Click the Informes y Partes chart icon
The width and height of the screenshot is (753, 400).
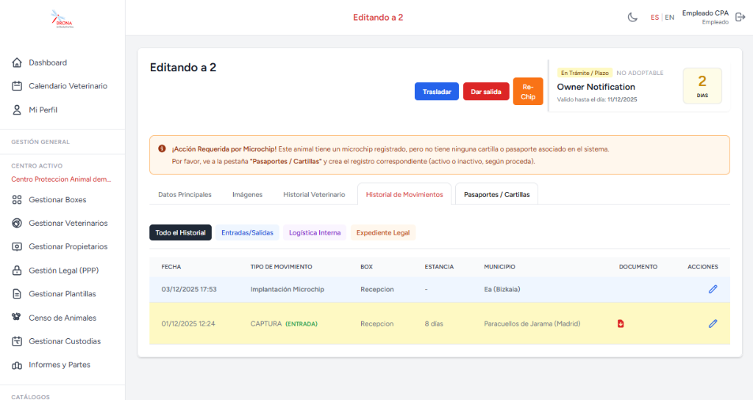17,365
